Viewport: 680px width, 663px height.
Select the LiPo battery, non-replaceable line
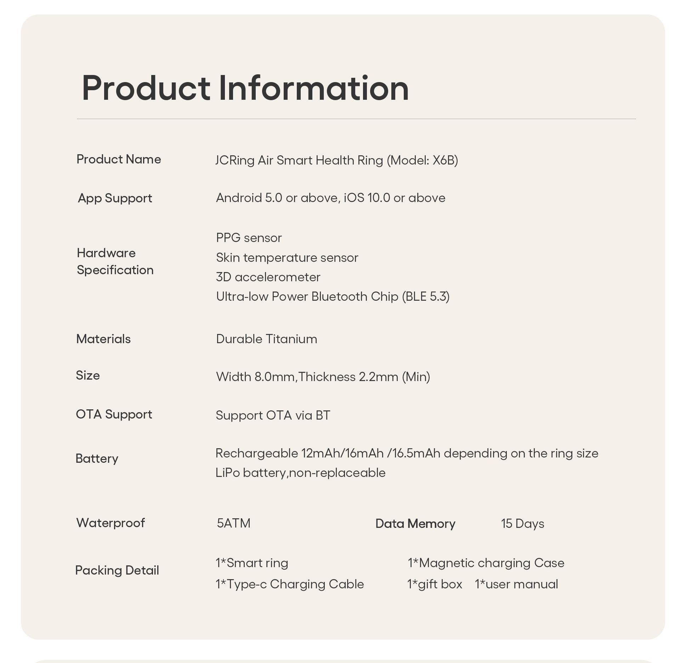point(300,473)
